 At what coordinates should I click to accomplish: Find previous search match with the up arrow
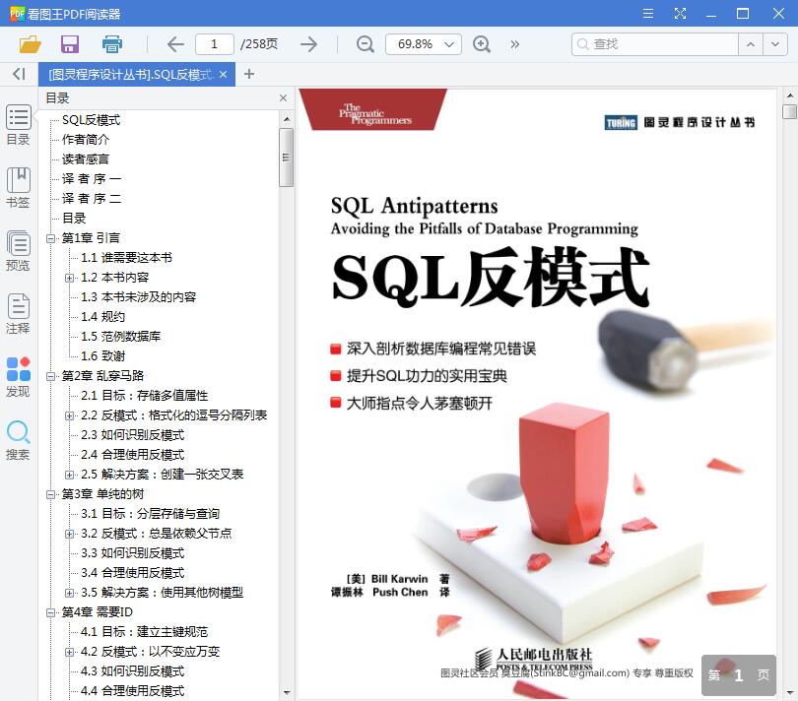tap(751, 44)
